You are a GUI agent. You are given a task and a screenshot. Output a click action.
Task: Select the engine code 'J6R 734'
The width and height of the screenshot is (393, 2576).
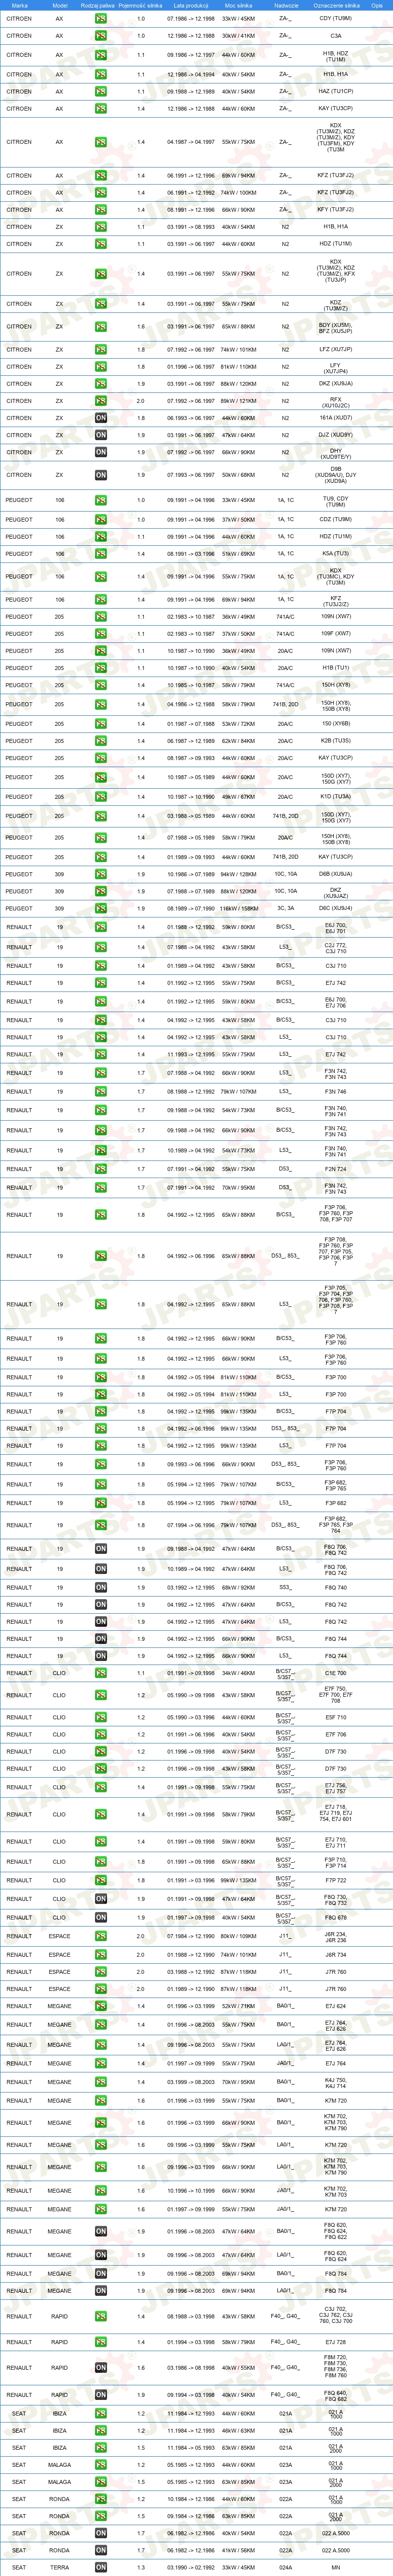coord(336,1955)
